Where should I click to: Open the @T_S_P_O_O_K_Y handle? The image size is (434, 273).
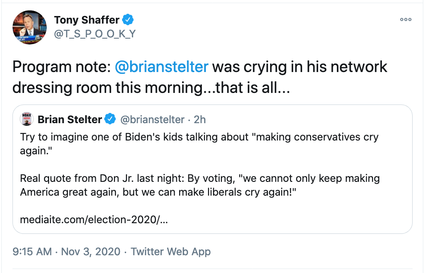pyautogui.click(x=95, y=34)
